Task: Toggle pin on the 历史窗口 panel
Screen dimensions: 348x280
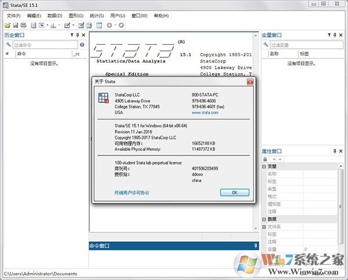Action: [x=78, y=35]
